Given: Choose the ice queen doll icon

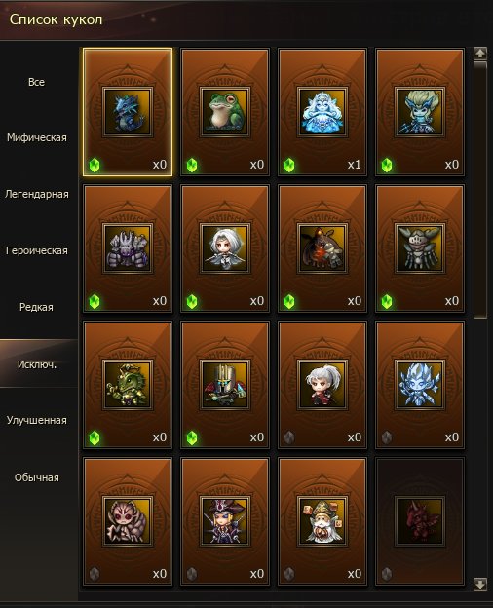Looking at the screenshot, I should coord(322,112).
